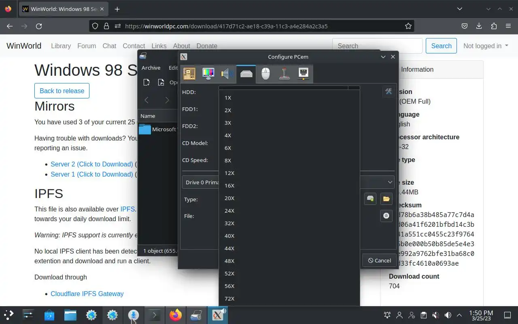518x324 pixels.
Task: Open the KDE application launcher
Action: tap(9, 315)
